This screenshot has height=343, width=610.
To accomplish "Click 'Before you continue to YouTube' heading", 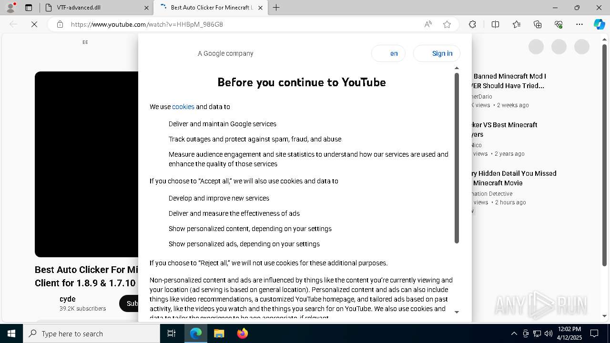I will click(302, 82).
